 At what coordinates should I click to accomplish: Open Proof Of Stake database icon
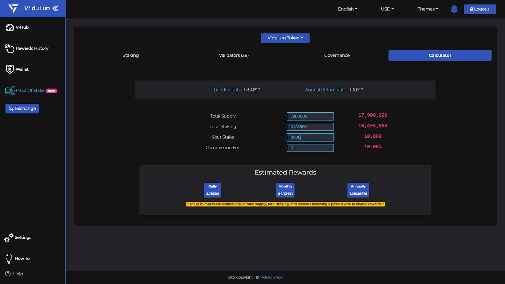(10, 91)
